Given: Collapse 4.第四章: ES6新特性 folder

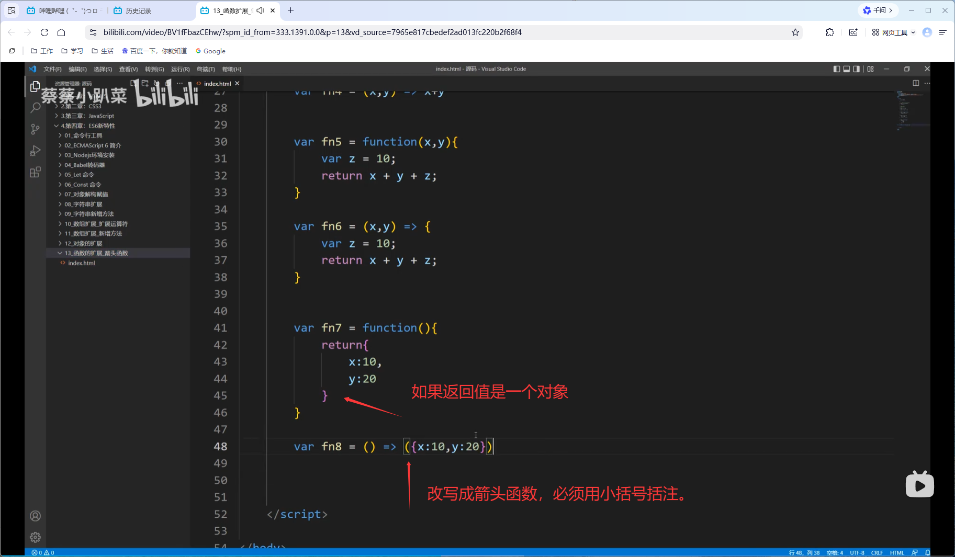Looking at the screenshot, I should pos(118,126).
